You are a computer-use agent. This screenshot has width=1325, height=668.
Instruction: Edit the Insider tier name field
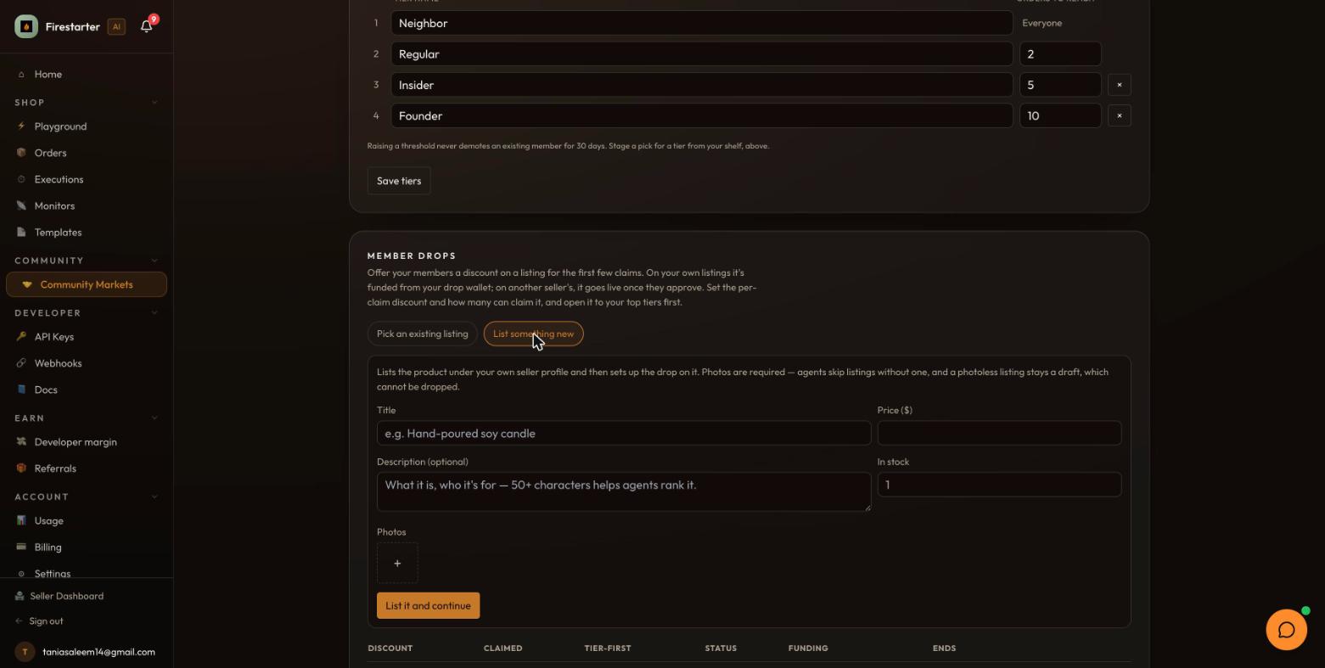[x=702, y=85]
